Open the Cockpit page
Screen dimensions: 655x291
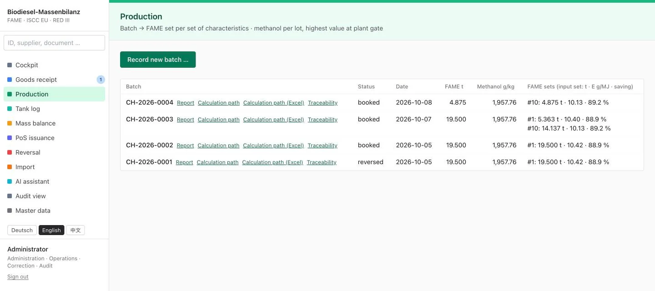pos(54,65)
